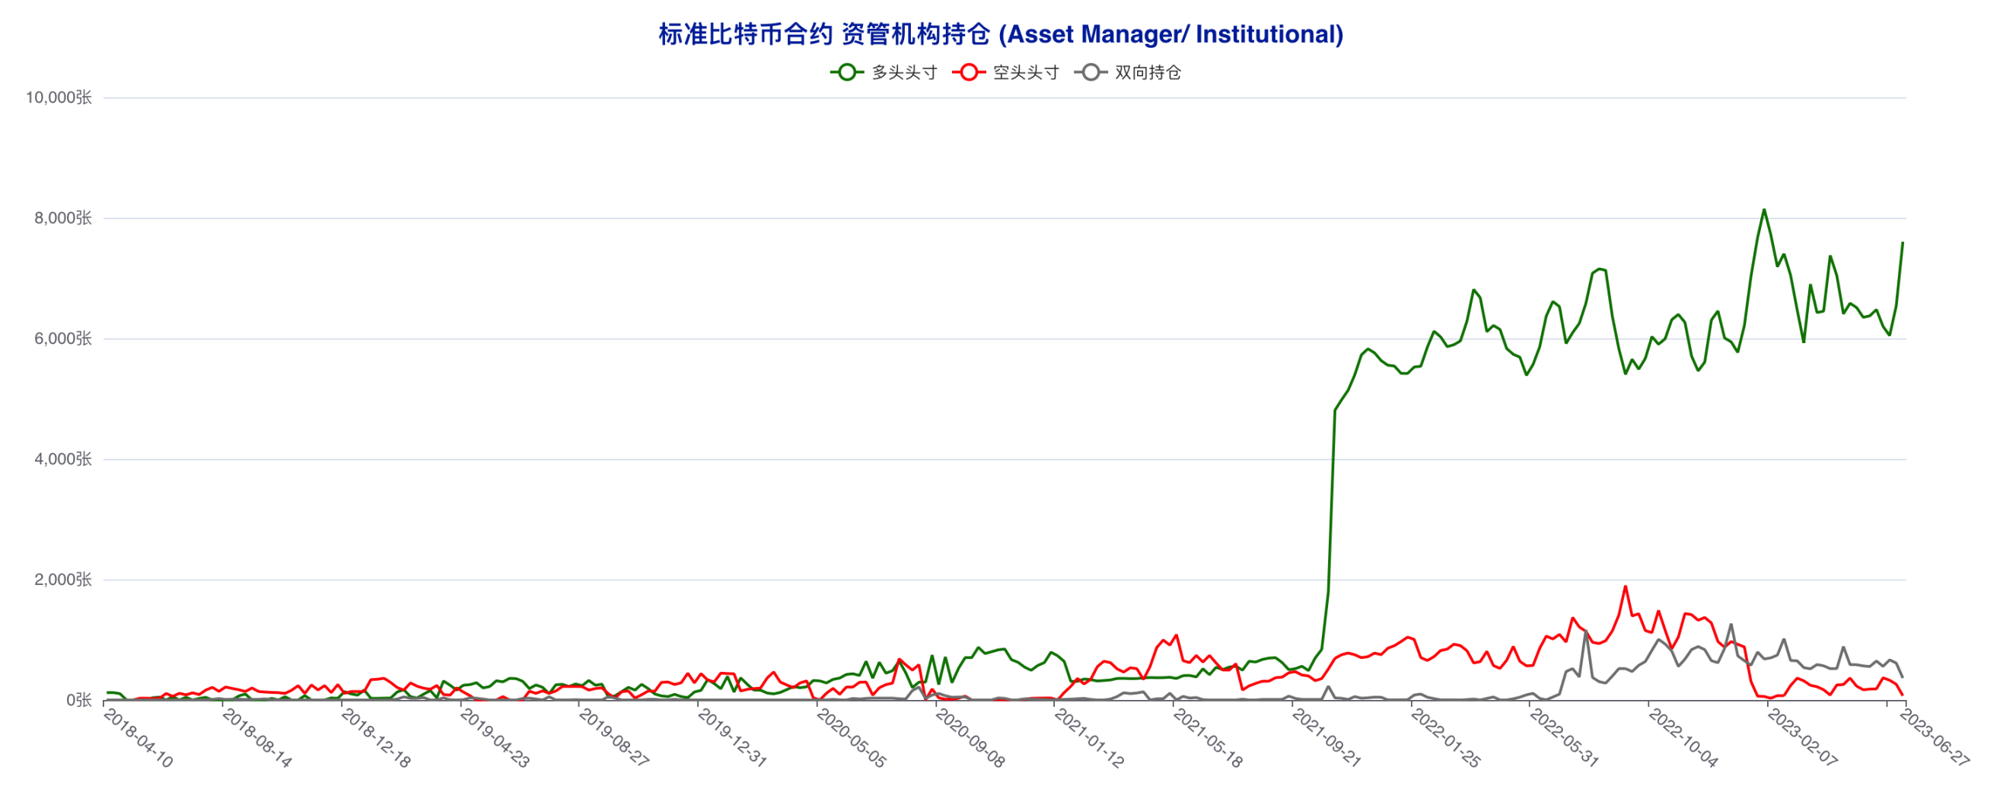Click the 10,000张 y-axis label
Image resolution: width=2000 pixels, height=789 pixels.
[x=59, y=97]
